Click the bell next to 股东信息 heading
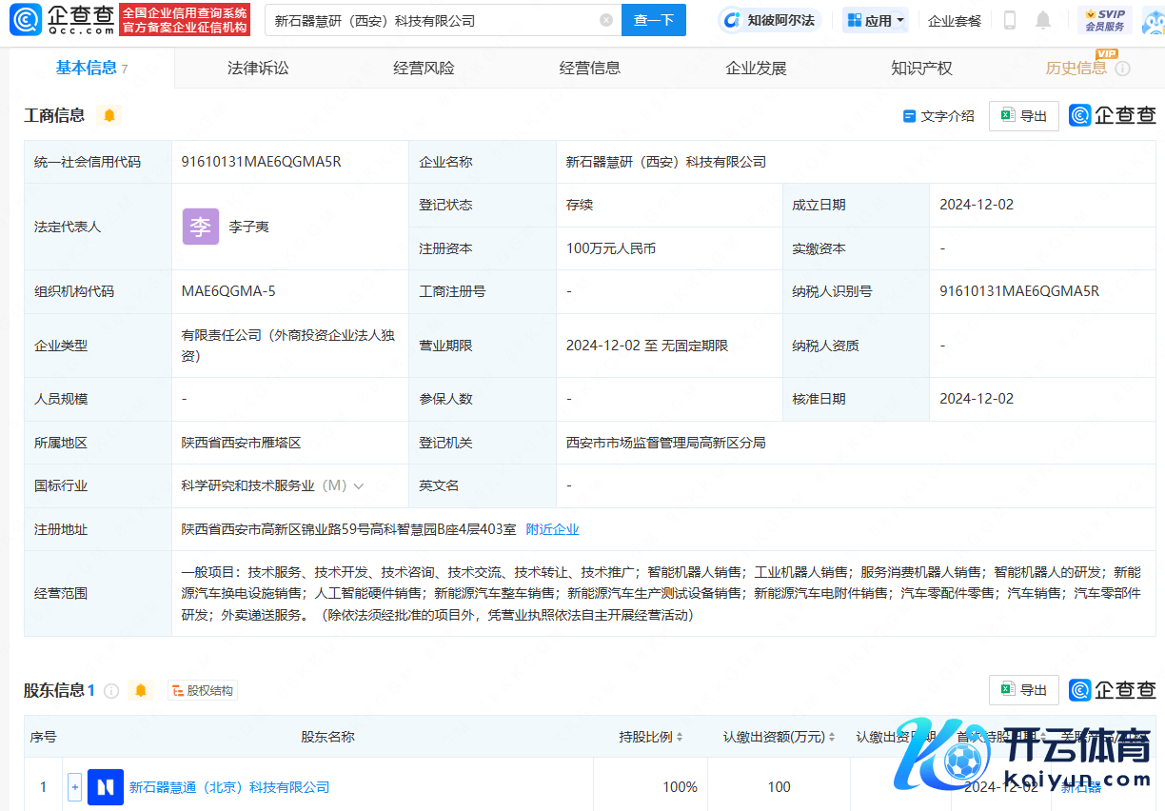This screenshot has width=1165, height=811. 141,690
